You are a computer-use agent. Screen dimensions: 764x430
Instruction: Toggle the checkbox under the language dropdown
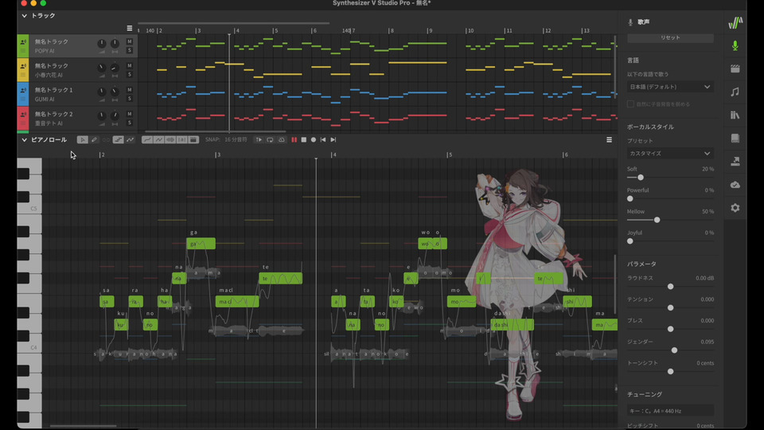(x=630, y=104)
